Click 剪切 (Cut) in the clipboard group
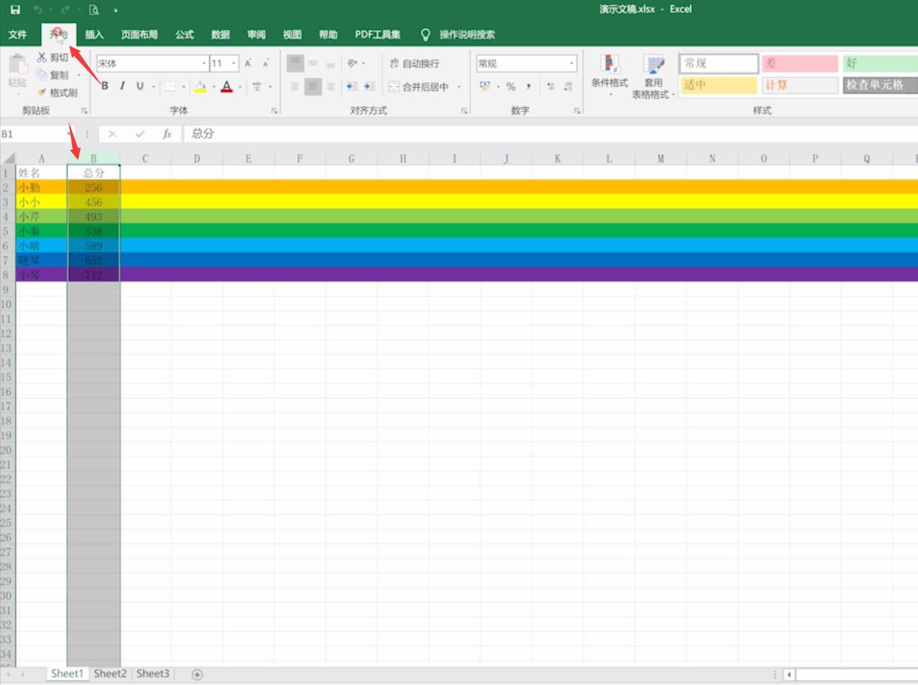918x685 pixels. click(52, 58)
